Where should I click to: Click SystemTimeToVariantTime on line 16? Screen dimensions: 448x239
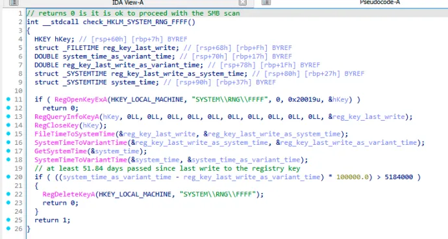tap(81, 142)
